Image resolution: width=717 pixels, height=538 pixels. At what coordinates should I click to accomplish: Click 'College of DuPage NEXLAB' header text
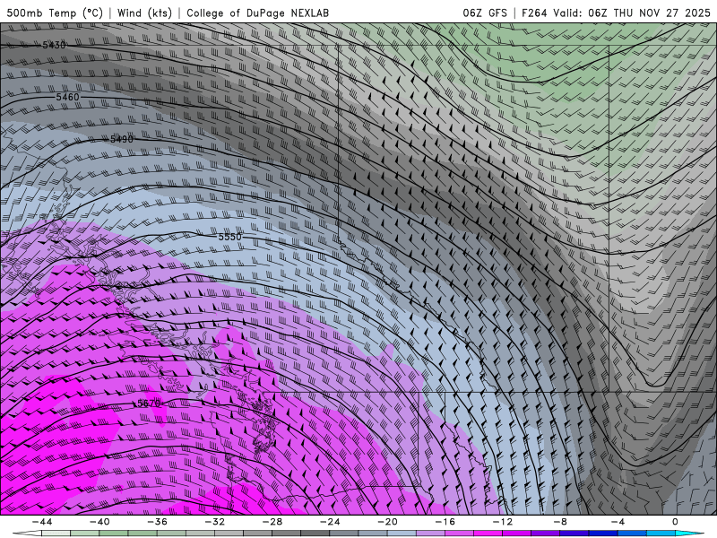pyautogui.click(x=257, y=13)
